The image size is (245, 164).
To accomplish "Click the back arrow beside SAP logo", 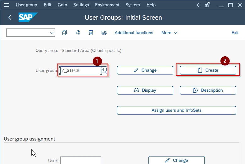I will 10,18.
